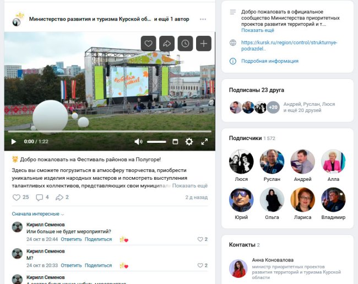
Task: Open the post's comments icon showing 4
Action: click(x=42, y=197)
